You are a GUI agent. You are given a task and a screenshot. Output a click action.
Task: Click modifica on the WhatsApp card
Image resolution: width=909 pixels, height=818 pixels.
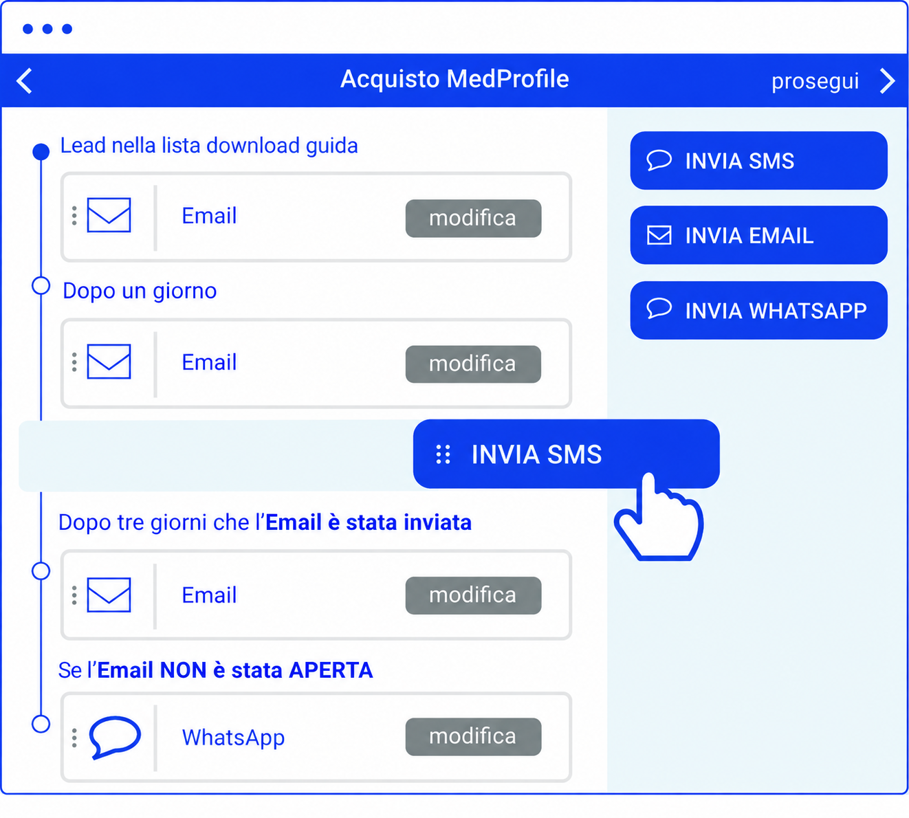(x=473, y=737)
